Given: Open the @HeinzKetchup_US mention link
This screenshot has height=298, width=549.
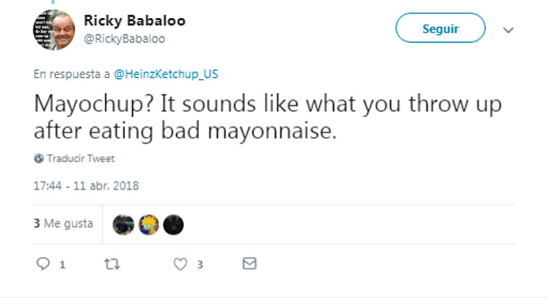Looking at the screenshot, I should coord(165,74).
